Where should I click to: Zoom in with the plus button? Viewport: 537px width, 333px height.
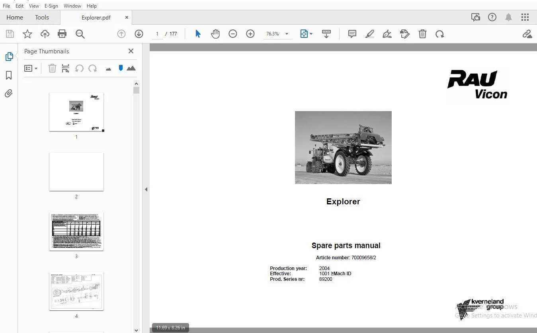pyautogui.click(x=250, y=34)
